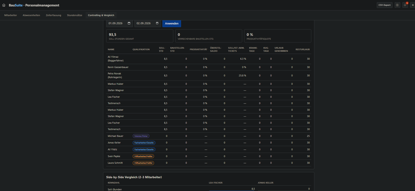
Task: Click Sven Papke's Hilfsarbeiter/Helfer badge
Action: (x=143, y=156)
